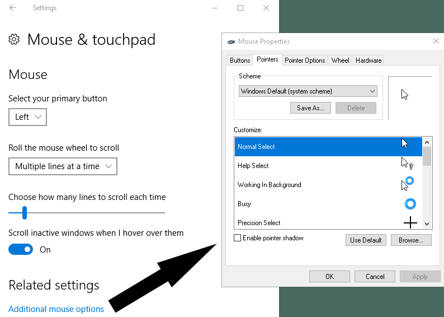Open the Scheme Windows Default dropdown
The image size is (444, 317).
[x=308, y=91]
